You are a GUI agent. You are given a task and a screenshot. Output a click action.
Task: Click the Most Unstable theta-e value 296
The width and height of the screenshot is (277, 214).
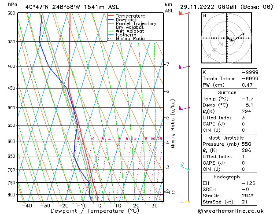coord(247,150)
